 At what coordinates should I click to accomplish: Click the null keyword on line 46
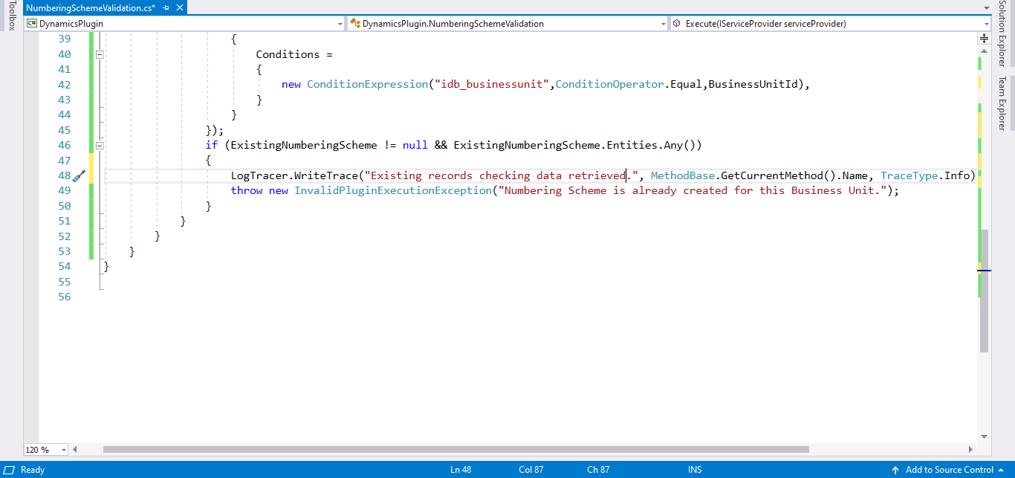click(415, 146)
